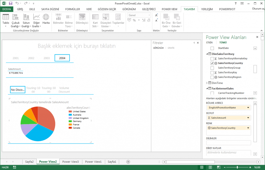
Task: Open the Power View3 sheet tab
Action: [70, 162]
